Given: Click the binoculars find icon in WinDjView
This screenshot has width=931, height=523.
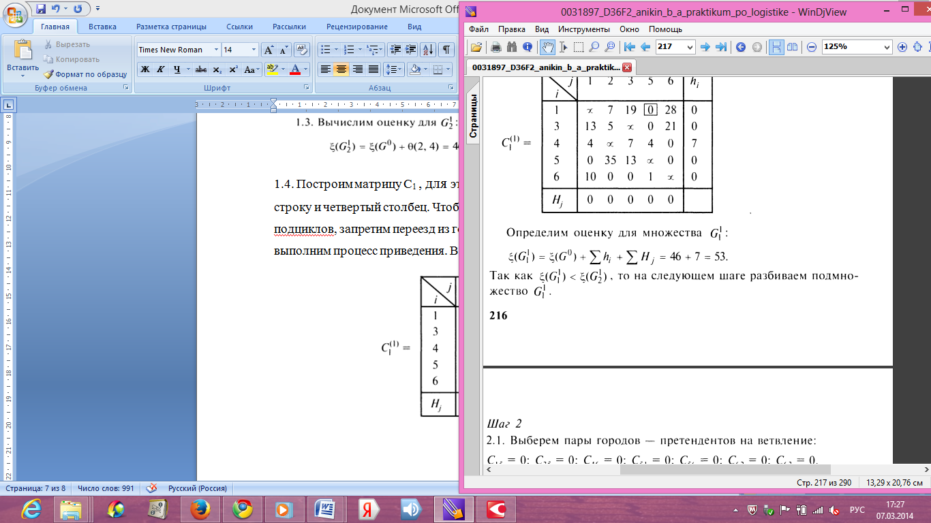Looking at the screenshot, I should (x=511, y=47).
